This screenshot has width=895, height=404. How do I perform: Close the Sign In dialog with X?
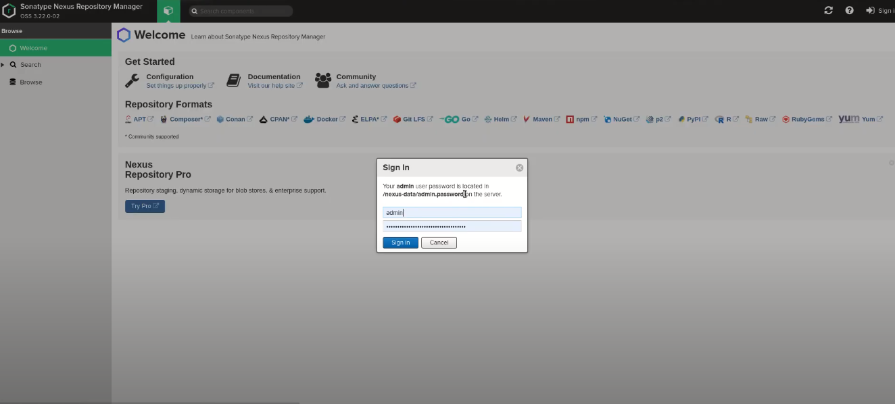520,168
